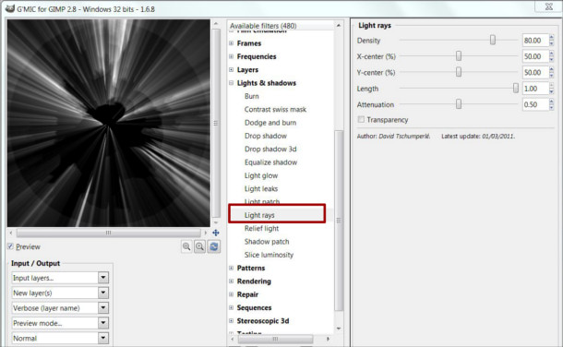Viewport: 563px width, 347px height.
Task: Click the Length value input field
Action: pyautogui.click(x=535, y=89)
